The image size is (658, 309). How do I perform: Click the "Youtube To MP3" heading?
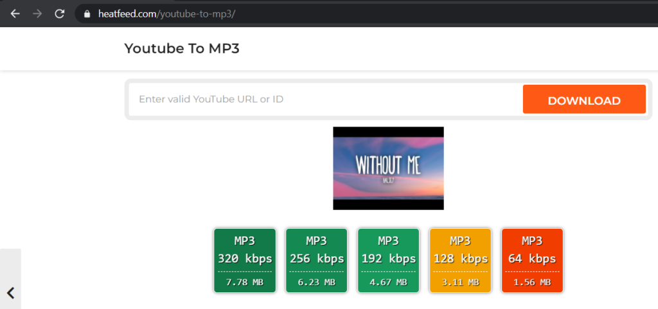[x=182, y=49]
